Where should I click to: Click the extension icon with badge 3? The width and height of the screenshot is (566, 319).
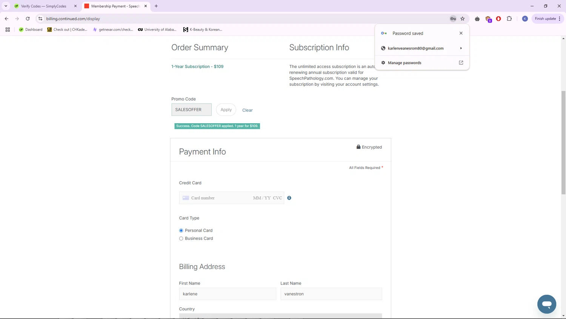[488, 19]
